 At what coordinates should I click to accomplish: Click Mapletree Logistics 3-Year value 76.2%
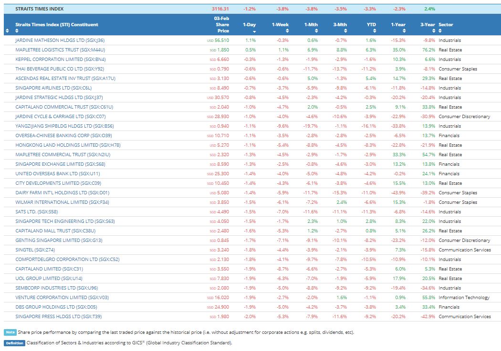click(428, 50)
